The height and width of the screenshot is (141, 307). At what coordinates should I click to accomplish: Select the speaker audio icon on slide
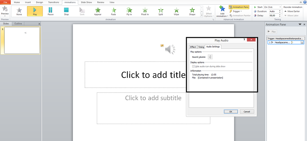(x=170, y=49)
